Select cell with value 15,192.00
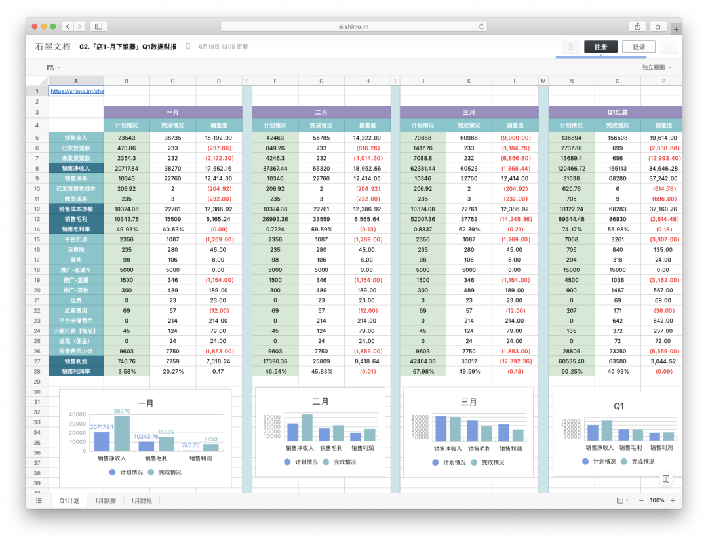The width and height of the screenshot is (708, 543). pos(218,138)
